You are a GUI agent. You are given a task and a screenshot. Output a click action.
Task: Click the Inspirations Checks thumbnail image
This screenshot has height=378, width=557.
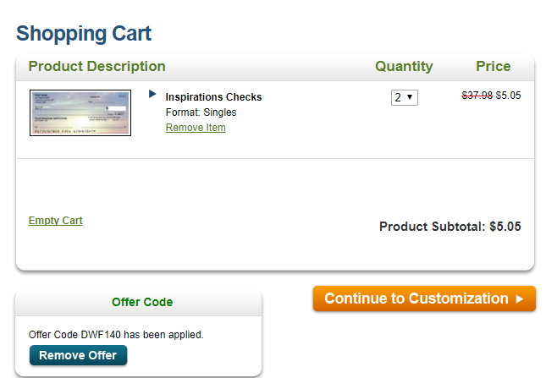(80, 112)
